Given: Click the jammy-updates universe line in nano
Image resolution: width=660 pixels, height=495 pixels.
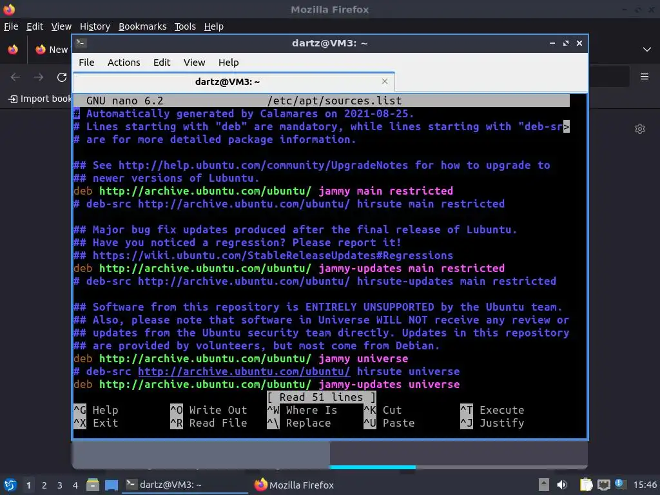Looking at the screenshot, I should 266,385.
